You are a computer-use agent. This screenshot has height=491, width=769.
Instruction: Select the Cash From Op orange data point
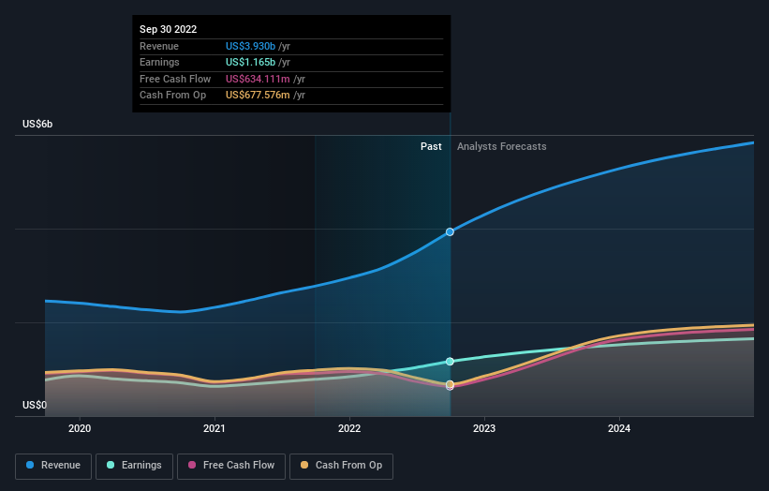(x=450, y=384)
